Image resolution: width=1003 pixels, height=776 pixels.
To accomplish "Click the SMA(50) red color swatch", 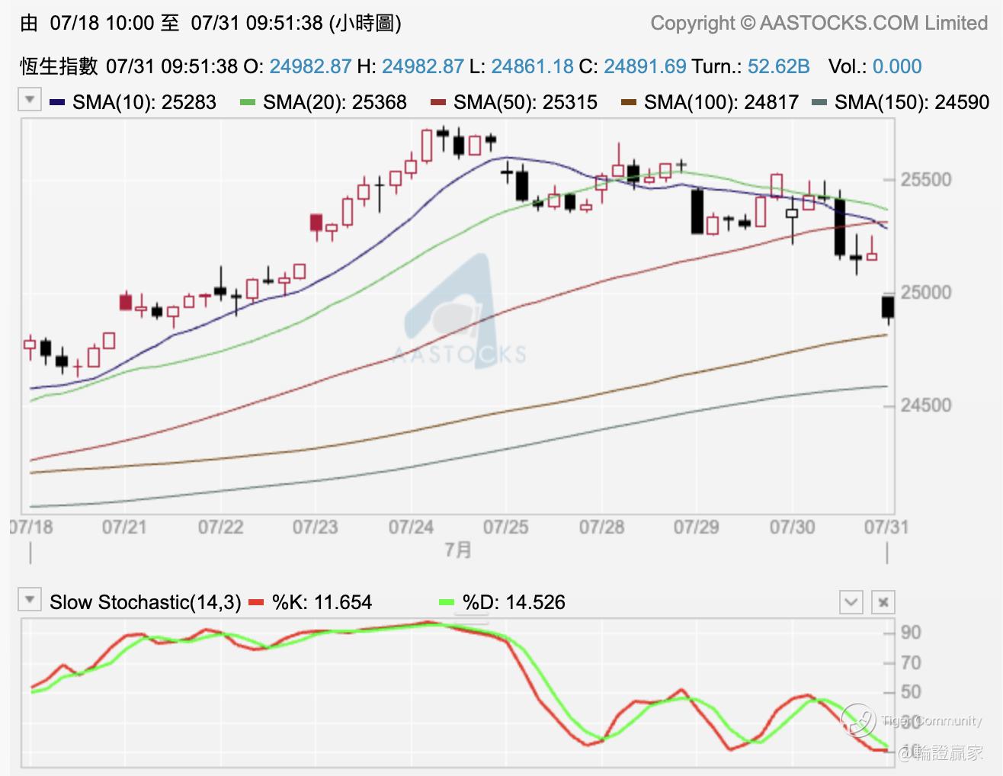I will 437,102.
